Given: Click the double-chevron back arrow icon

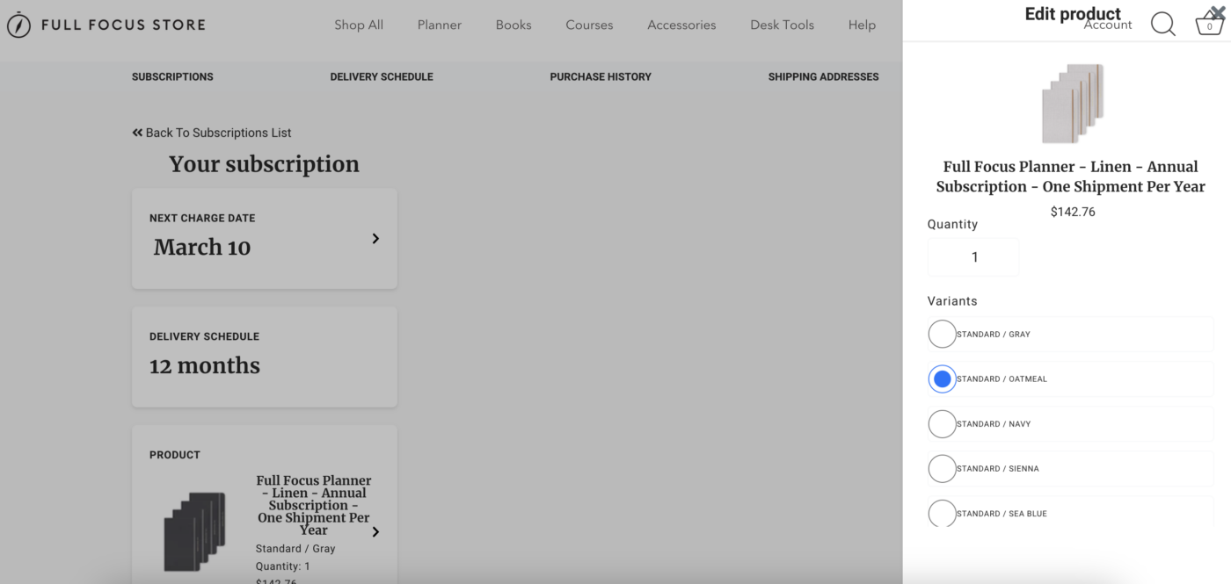Looking at the screenshot, I should coord(137,133).
